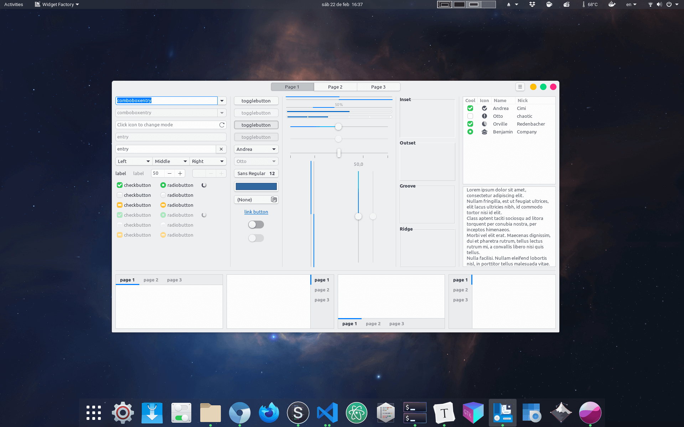Click the eject icon in the top panel
The image size is (684, 427).
(x=509, y=5)
